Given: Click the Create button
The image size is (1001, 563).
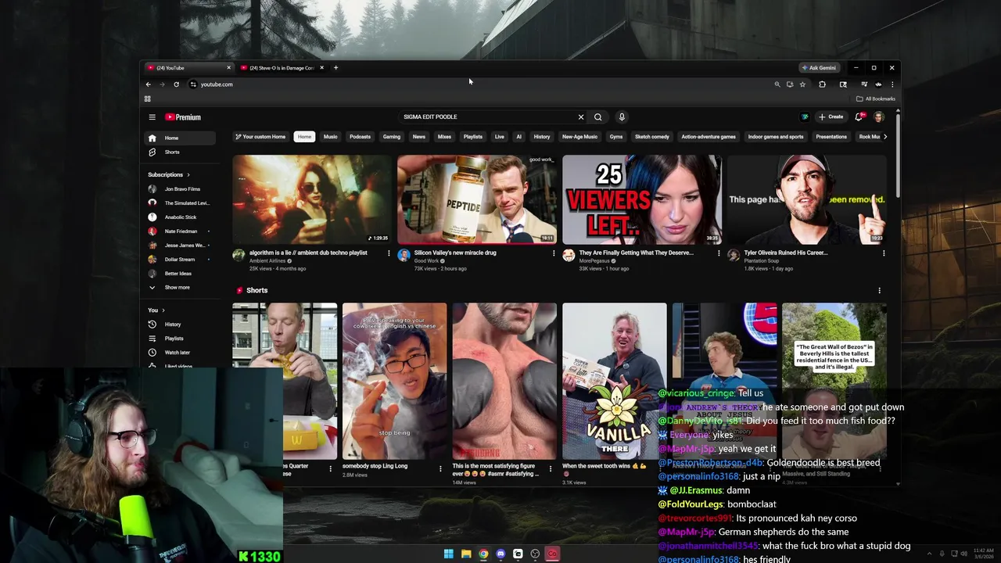Looking at the screenshot, I should 831,117.
